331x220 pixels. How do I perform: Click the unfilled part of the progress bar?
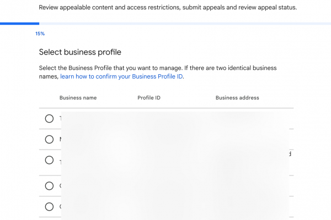(x=182, y=24)
